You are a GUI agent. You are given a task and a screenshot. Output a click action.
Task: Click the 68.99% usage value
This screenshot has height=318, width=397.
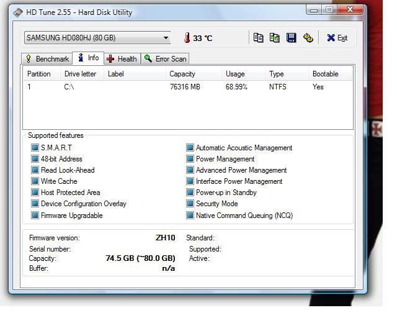(x=236, y=87)
